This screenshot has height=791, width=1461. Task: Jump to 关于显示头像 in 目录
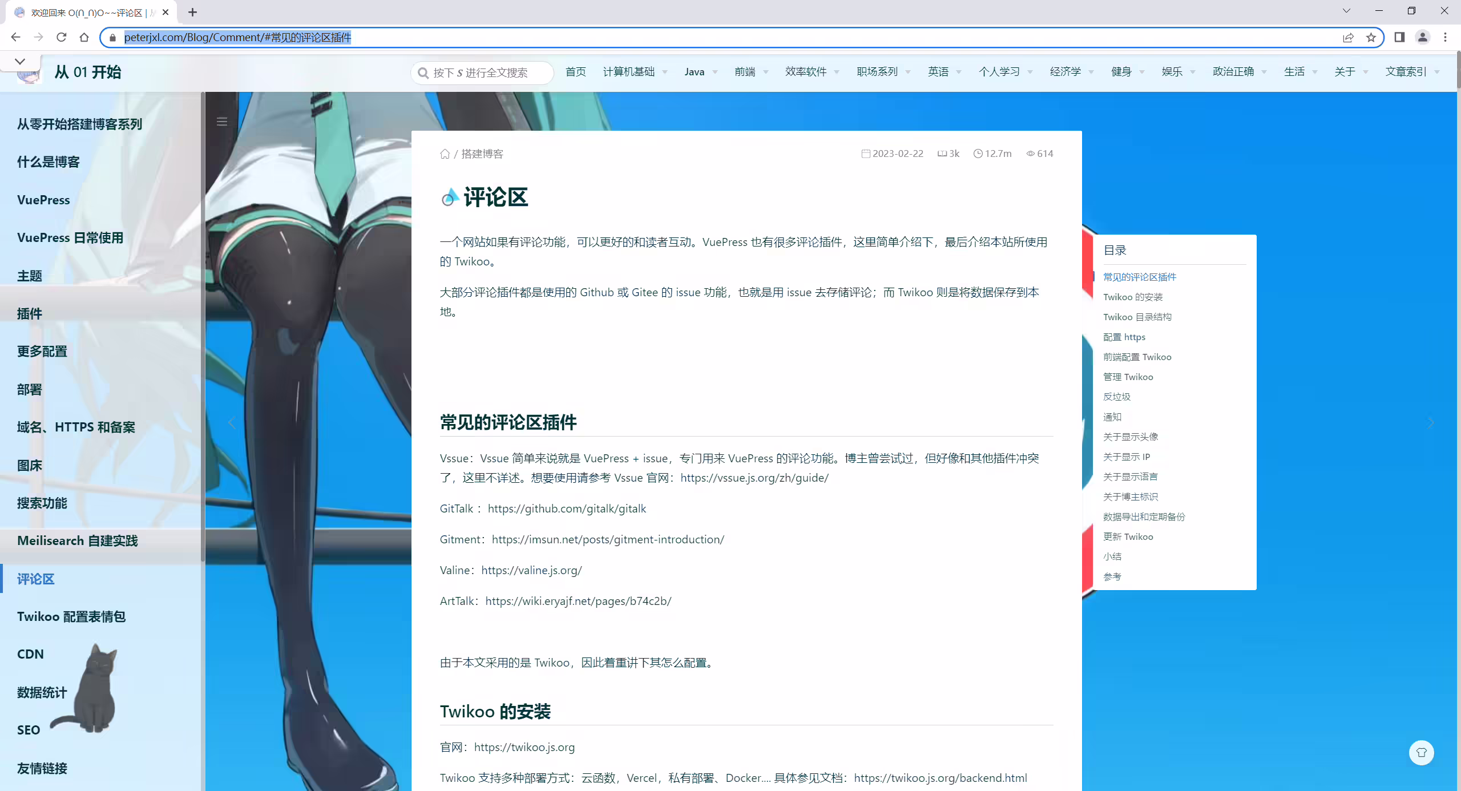point(1131,437)
